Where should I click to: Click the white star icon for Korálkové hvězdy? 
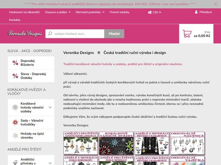pyautogui.click(x=15, y=107)
